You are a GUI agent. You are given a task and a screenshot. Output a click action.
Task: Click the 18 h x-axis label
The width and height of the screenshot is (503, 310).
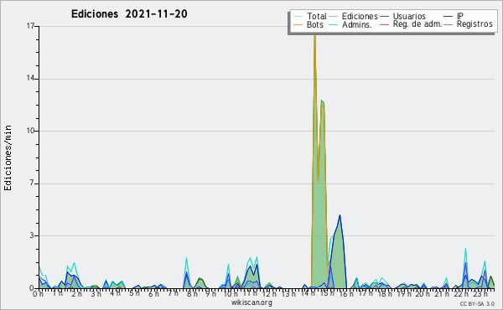[385, 293]
